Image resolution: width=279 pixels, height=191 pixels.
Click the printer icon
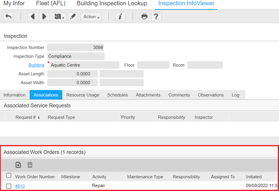[x=144, y=17]
